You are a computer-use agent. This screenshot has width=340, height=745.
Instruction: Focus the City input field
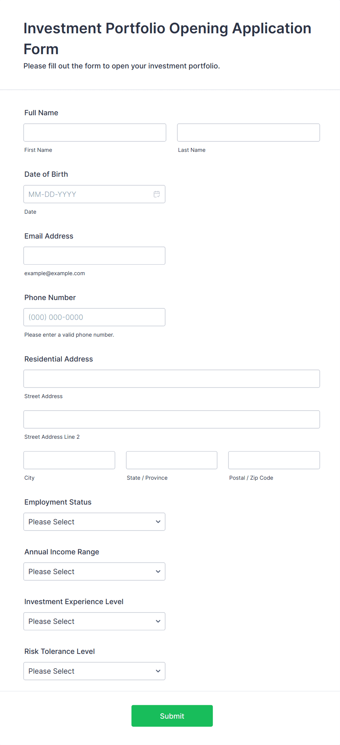click(x=69, y=460)
